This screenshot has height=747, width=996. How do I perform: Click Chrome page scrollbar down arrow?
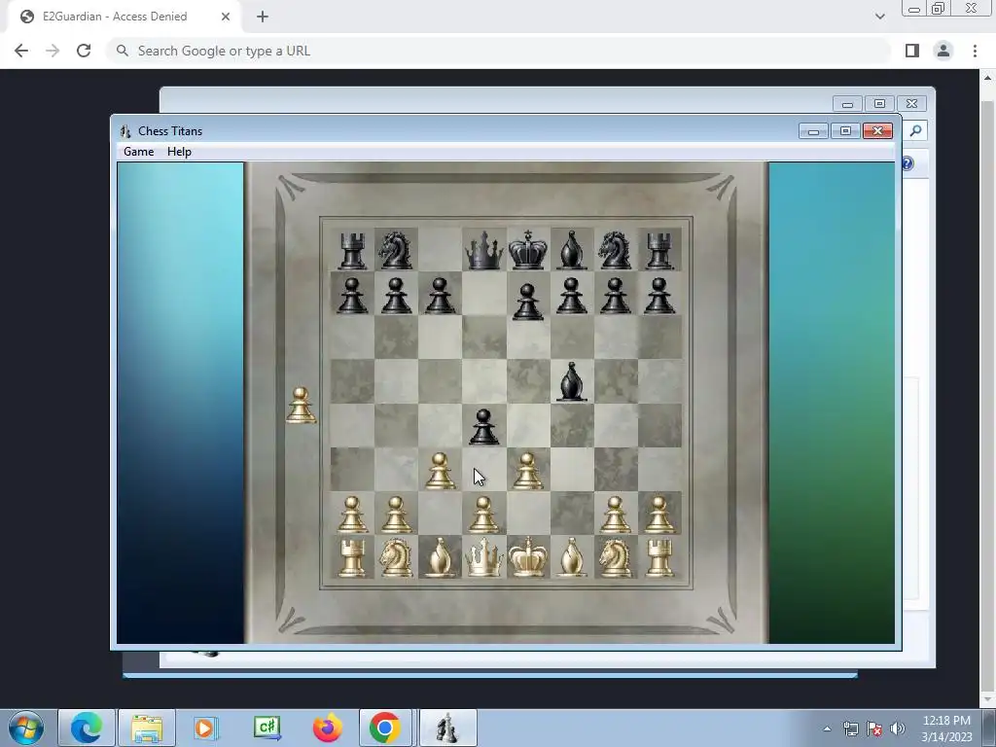pos(988,698)
